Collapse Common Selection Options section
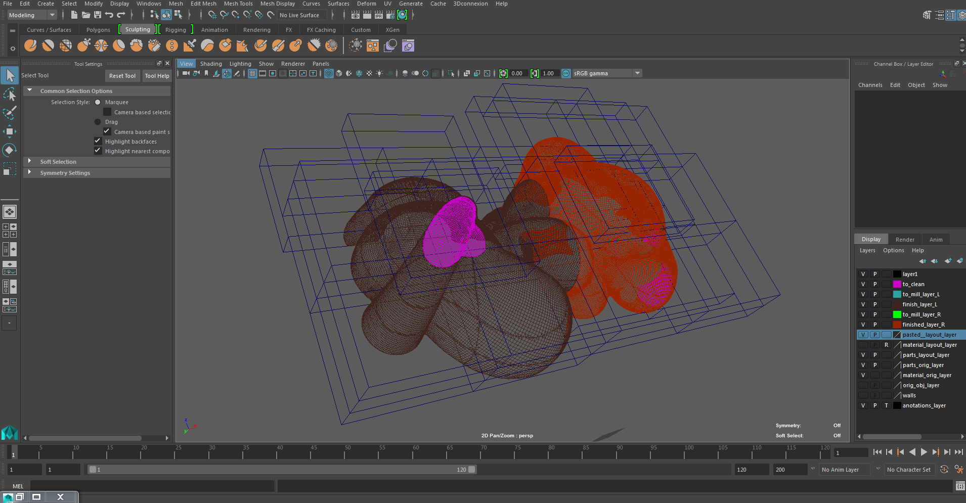The image size is (966, 503). click(x=30, y=90)
